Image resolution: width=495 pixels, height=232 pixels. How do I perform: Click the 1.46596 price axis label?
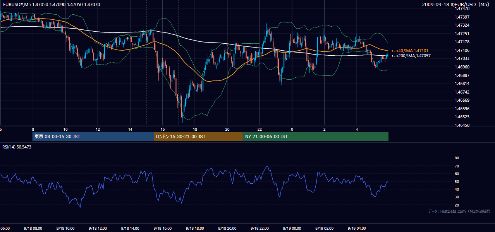[x=462, y=109]
